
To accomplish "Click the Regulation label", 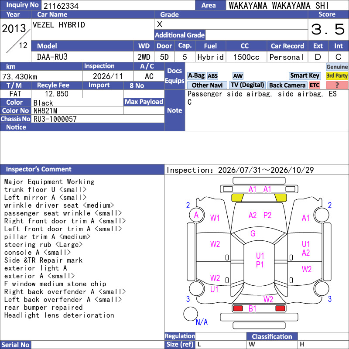I will click(x=180, y=336).
